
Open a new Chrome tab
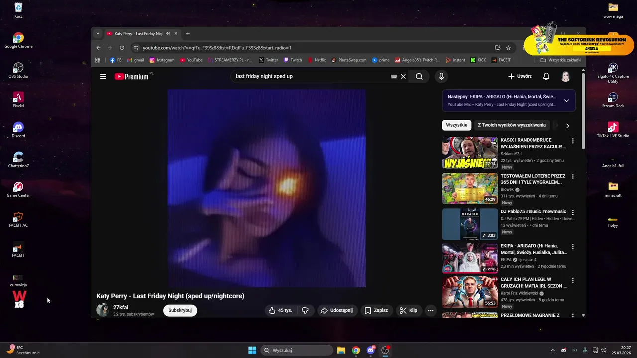pyautogui.click(x=188, y=34)
